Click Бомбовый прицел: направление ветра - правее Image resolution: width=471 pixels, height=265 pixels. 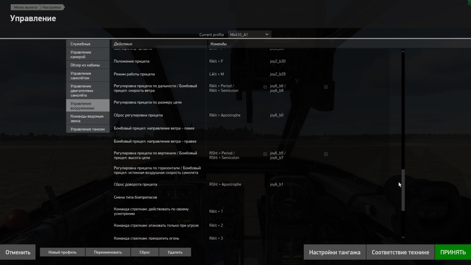[155, 141]
